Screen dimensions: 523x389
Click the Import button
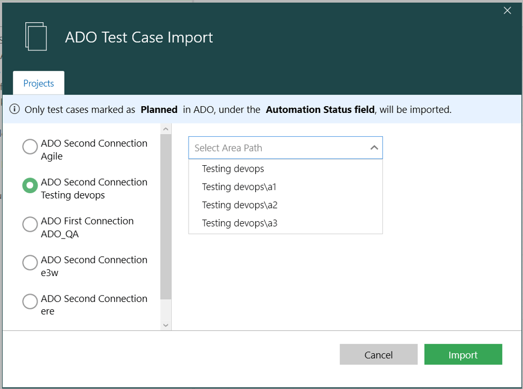point(463,354)
